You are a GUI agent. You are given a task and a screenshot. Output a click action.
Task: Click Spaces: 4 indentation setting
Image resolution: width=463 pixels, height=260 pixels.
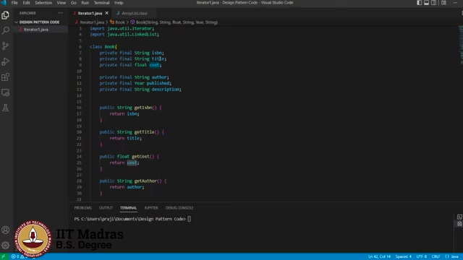click(404, 256)
